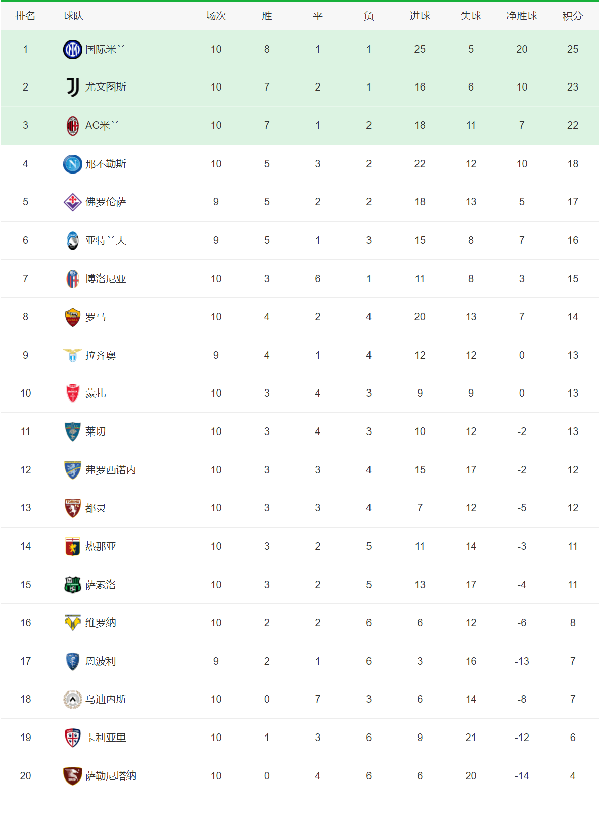
Task: Open the 乌迪内斯 team link
Action: click(106, 699)
